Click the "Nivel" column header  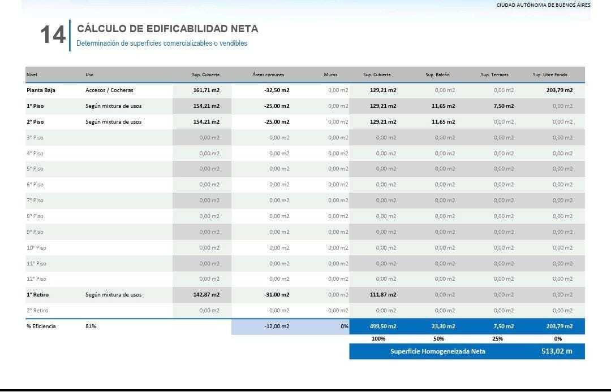(x=32, y=75)
